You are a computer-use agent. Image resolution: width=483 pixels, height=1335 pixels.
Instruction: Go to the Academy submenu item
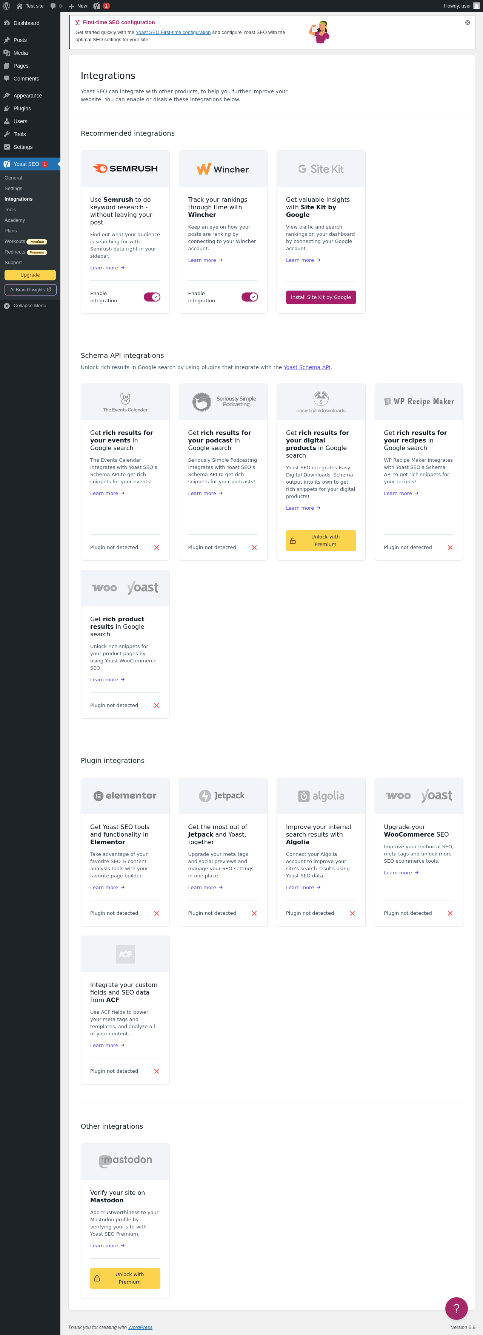14,220
